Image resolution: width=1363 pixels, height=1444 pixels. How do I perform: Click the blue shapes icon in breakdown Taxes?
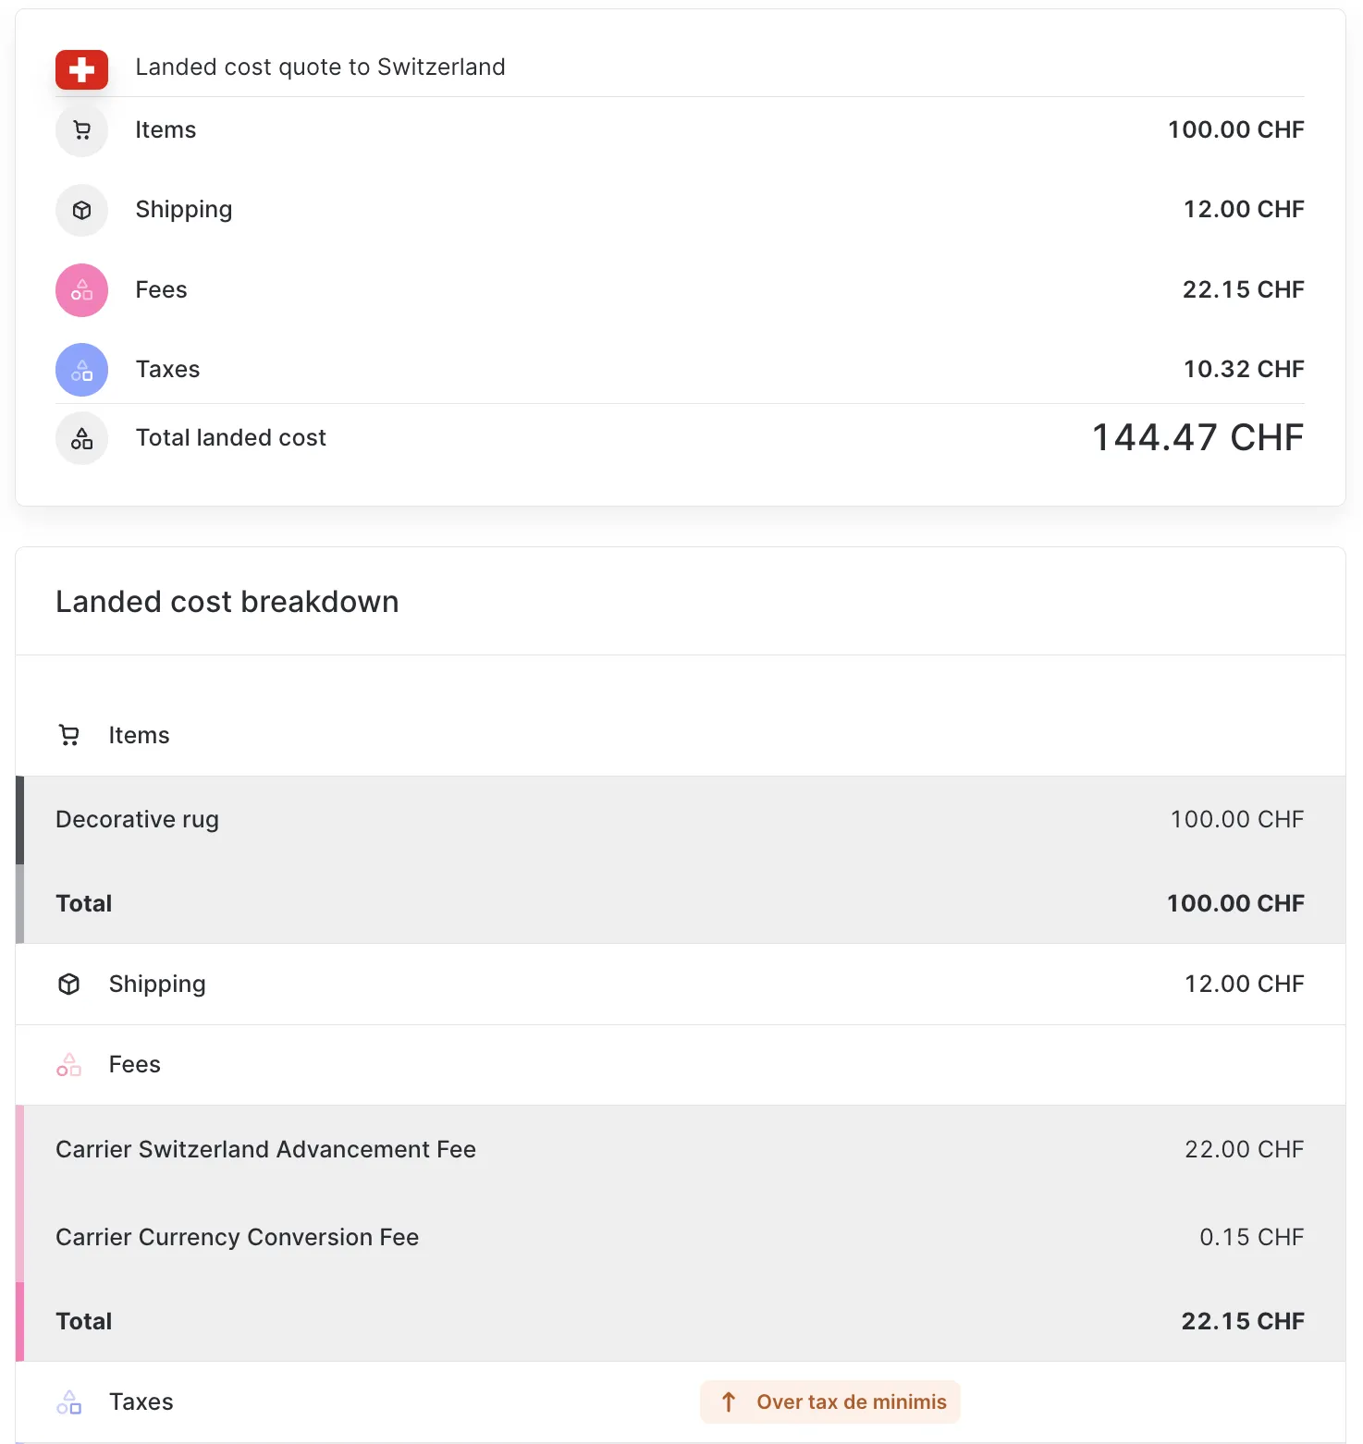tap(69, 1402)
